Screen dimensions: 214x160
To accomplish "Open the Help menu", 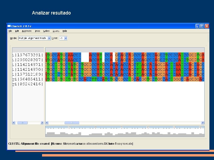I will (x=65, y=31).
